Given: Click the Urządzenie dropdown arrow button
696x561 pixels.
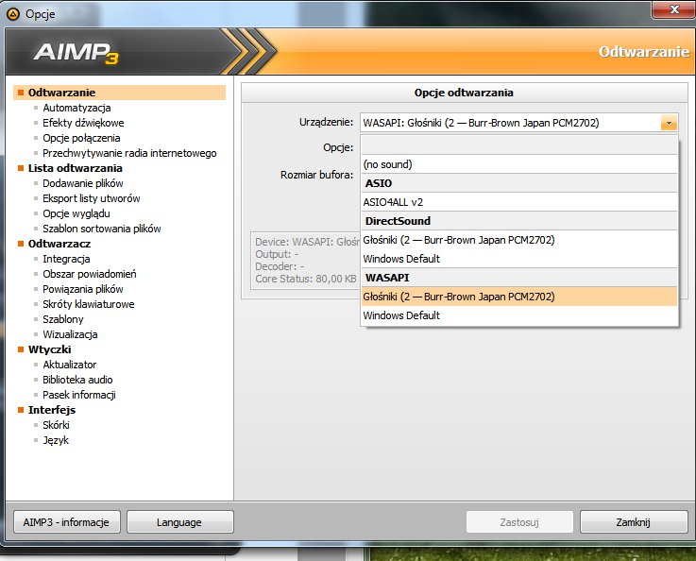Looking at the screenshot, I should [x=669, y=123].
